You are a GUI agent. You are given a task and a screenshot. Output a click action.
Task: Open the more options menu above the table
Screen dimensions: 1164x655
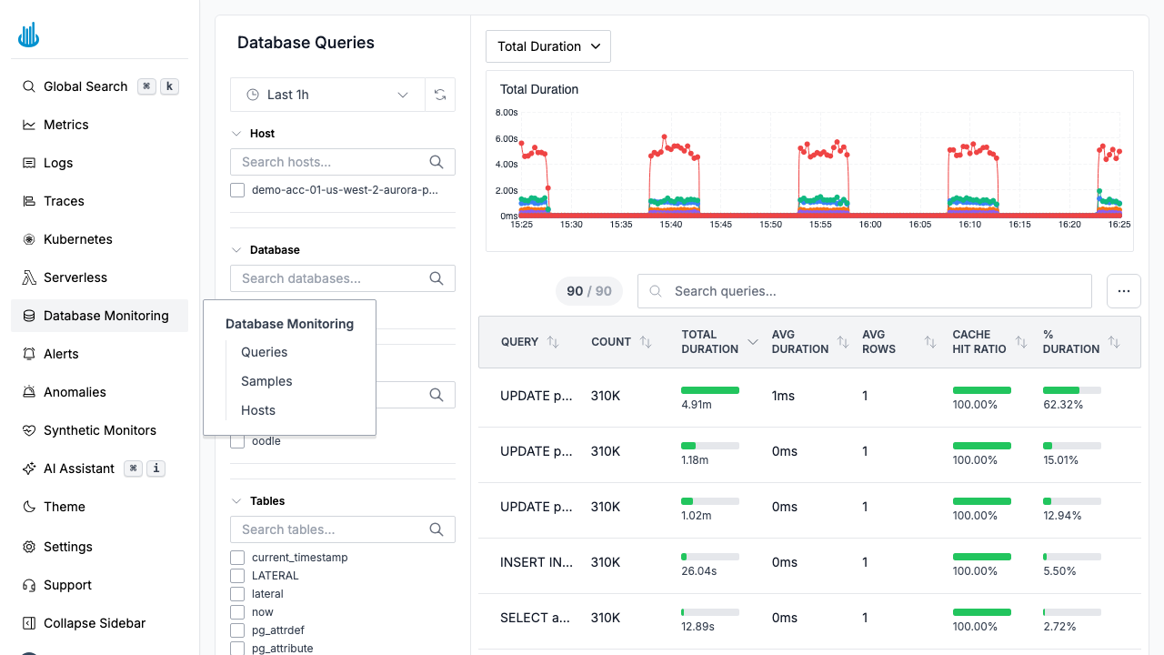[x=1124, y=291]
